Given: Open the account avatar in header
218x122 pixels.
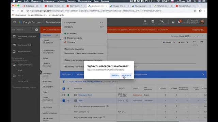Looking at the screenshot, I should (202, 22).
